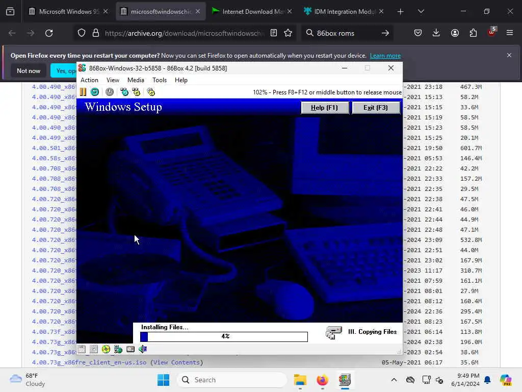Open Firefox downloads panel
522x392 pixels.
click(x=436, y=33)
